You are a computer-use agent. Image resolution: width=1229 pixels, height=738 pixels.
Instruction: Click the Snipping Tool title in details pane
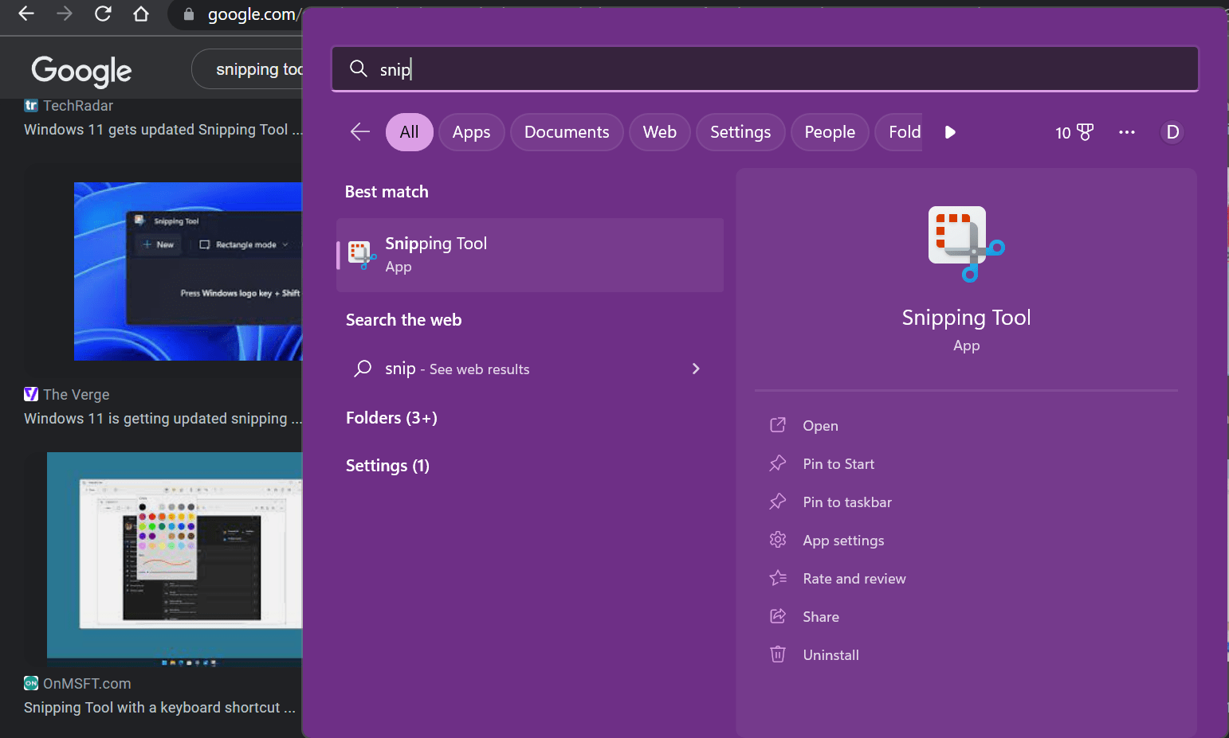click(966, 318)
